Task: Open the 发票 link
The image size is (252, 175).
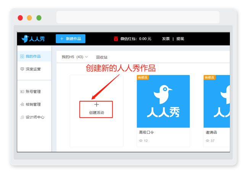Action: (x=166, y=39)
